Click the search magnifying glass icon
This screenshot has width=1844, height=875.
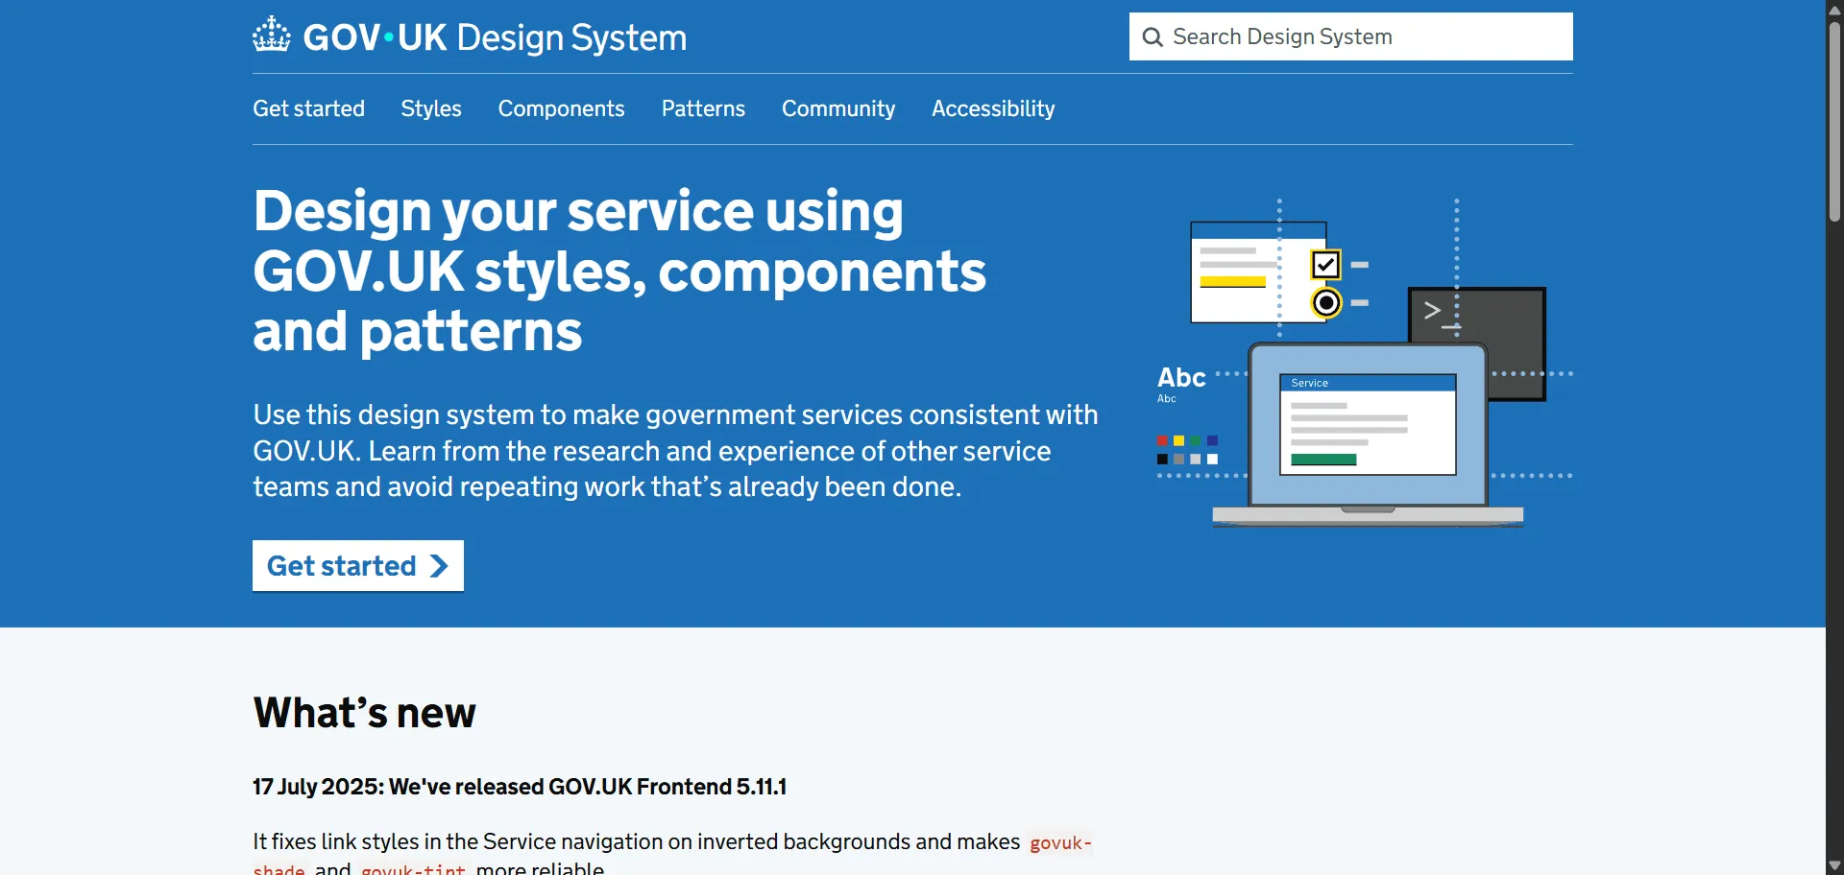1152,37
